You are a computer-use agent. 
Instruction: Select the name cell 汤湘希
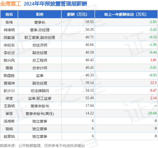[9, 121]
